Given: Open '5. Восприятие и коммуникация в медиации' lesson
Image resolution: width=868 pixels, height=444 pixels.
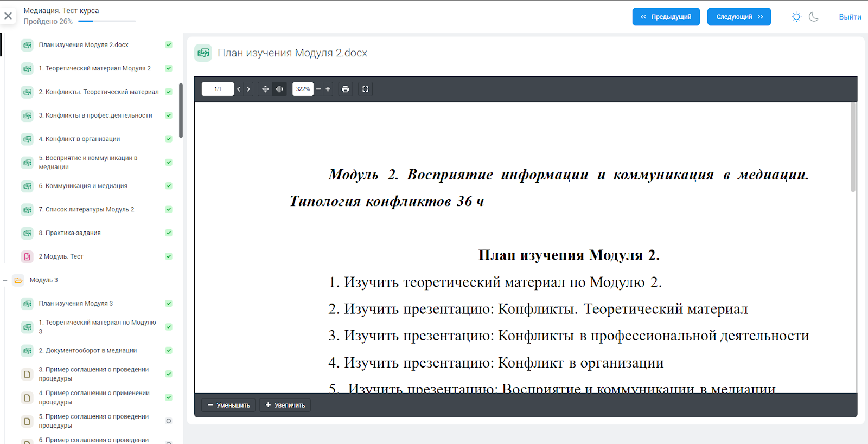Looking at the screenshot, I should (x=88, y=163).
